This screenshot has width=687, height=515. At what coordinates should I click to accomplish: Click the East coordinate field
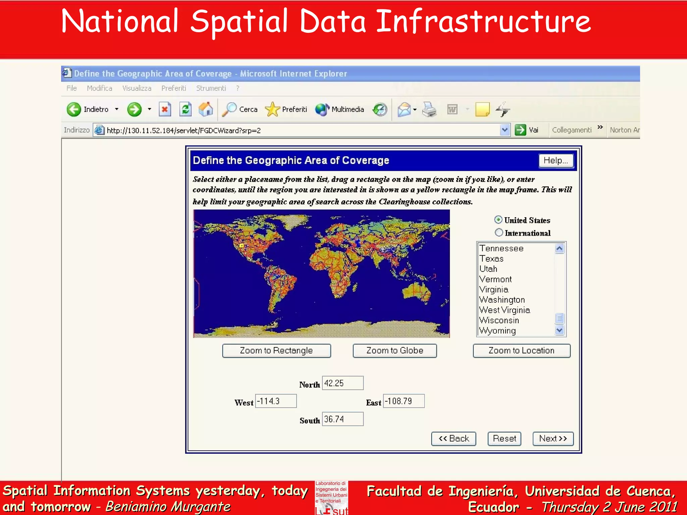coord(404,401)
